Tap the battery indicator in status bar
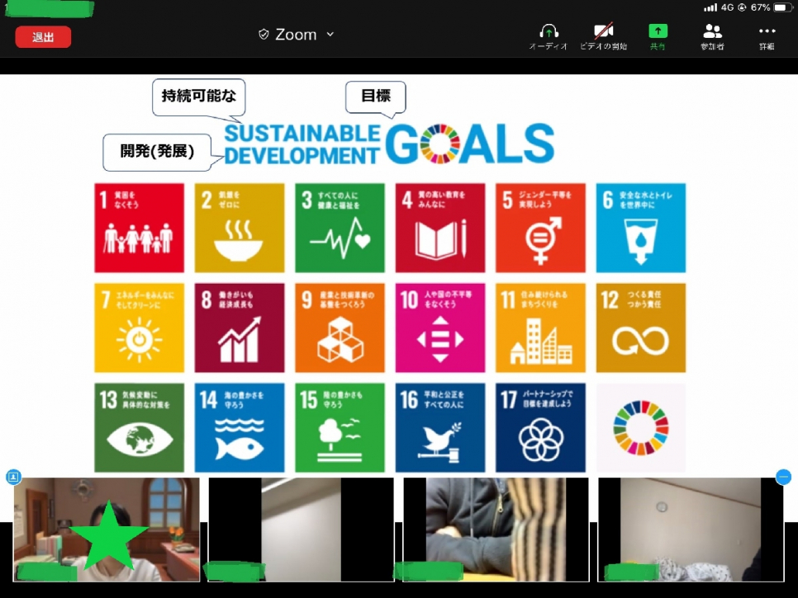Screen dimensions: 798x598 (x=781, y=7)
